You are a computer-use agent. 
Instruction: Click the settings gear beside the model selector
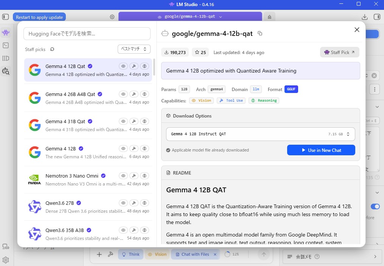112,17
